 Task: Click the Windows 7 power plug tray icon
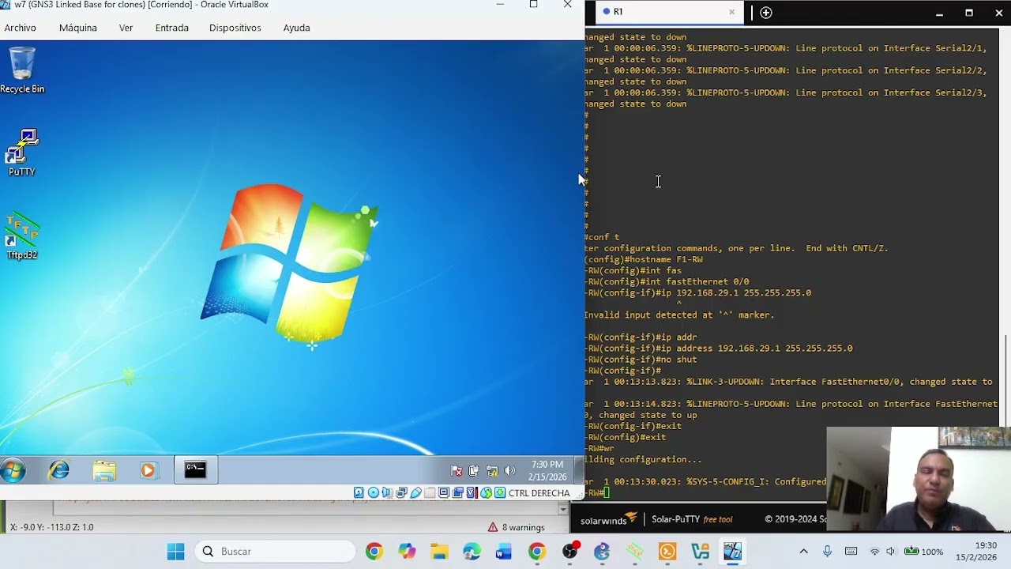tap(474, 471)
